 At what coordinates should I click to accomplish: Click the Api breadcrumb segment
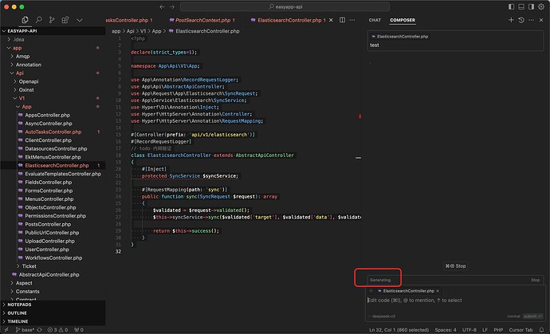pyautogui.click(x=130, y=31)
